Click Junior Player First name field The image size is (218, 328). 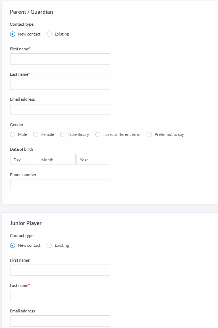[x=60, y=270]
